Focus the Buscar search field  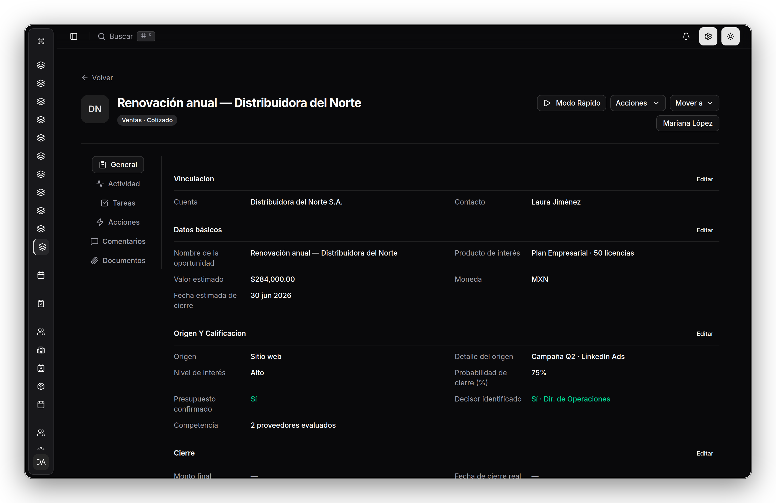click(x=126, y=36)
